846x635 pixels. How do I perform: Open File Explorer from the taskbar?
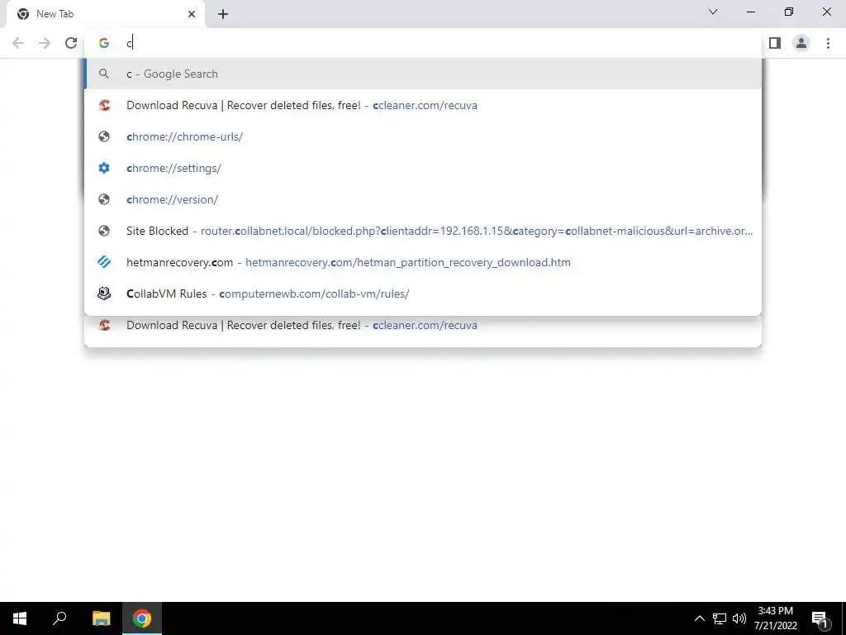pyautogui.click(x=101, y=618)
